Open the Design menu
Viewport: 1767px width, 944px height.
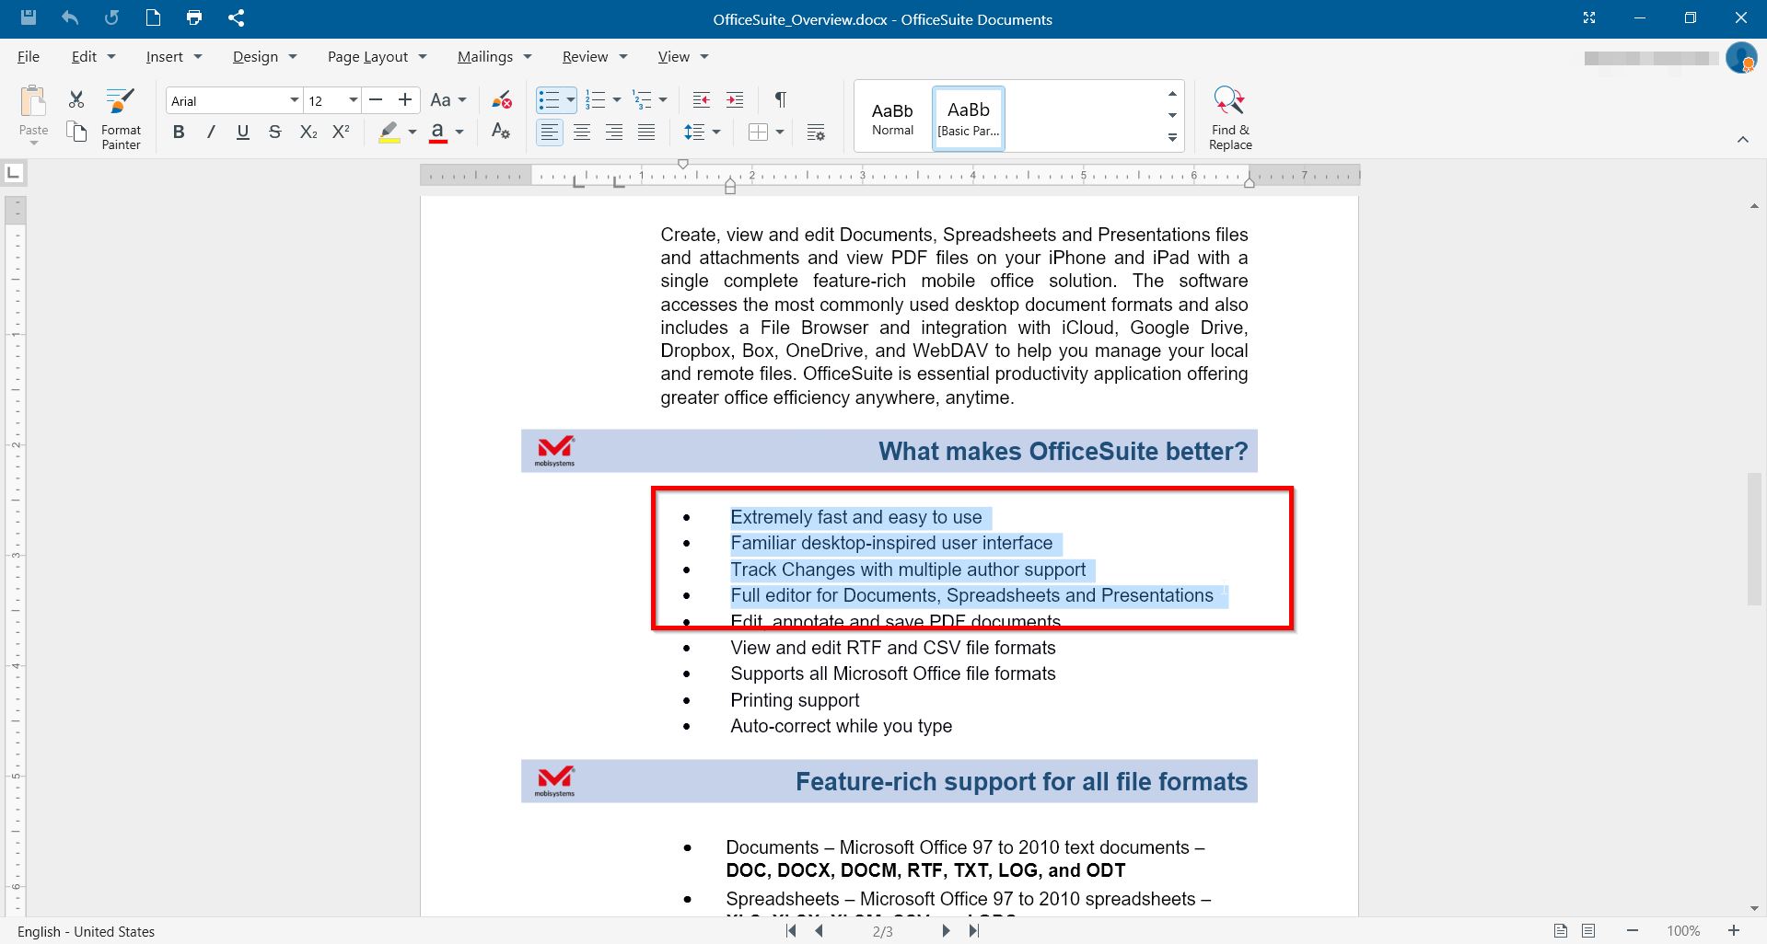pos(264,57)
